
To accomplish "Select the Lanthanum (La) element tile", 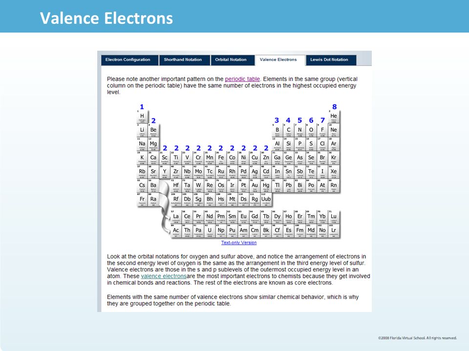I will tap(176, 216).
